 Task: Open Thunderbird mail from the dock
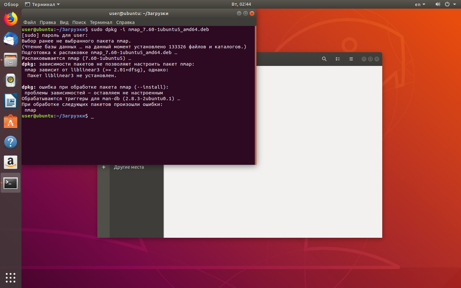tap(11, 40)
